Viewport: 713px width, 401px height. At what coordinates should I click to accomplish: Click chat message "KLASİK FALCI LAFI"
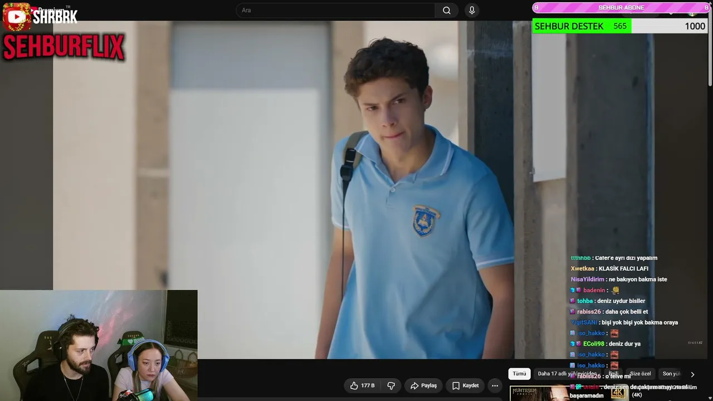coord(623,268)
